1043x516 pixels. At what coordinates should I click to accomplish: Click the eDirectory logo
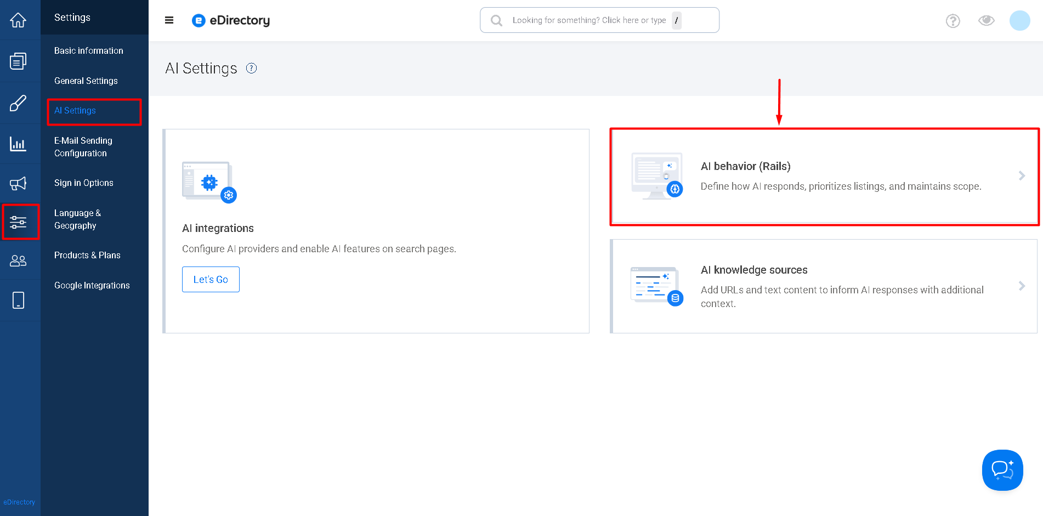click(231, 20)
